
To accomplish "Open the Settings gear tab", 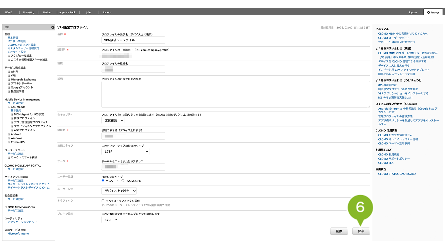I will tap(433, 12).
